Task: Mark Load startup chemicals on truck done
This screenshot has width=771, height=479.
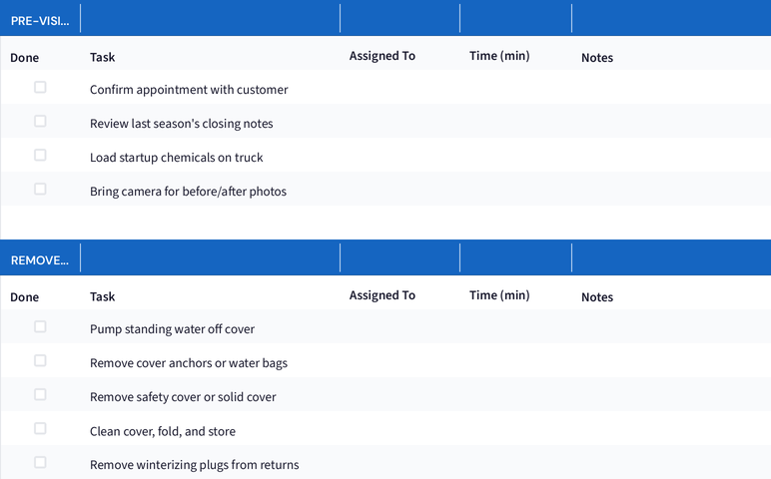Action: [40, 156]
